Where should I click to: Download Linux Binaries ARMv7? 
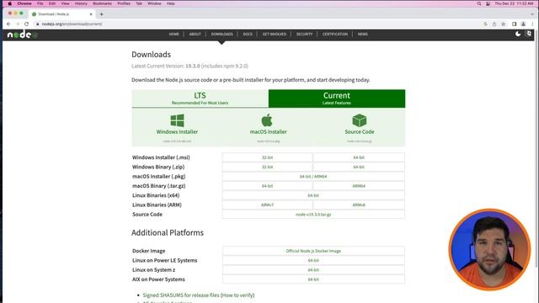coord(268,205)
